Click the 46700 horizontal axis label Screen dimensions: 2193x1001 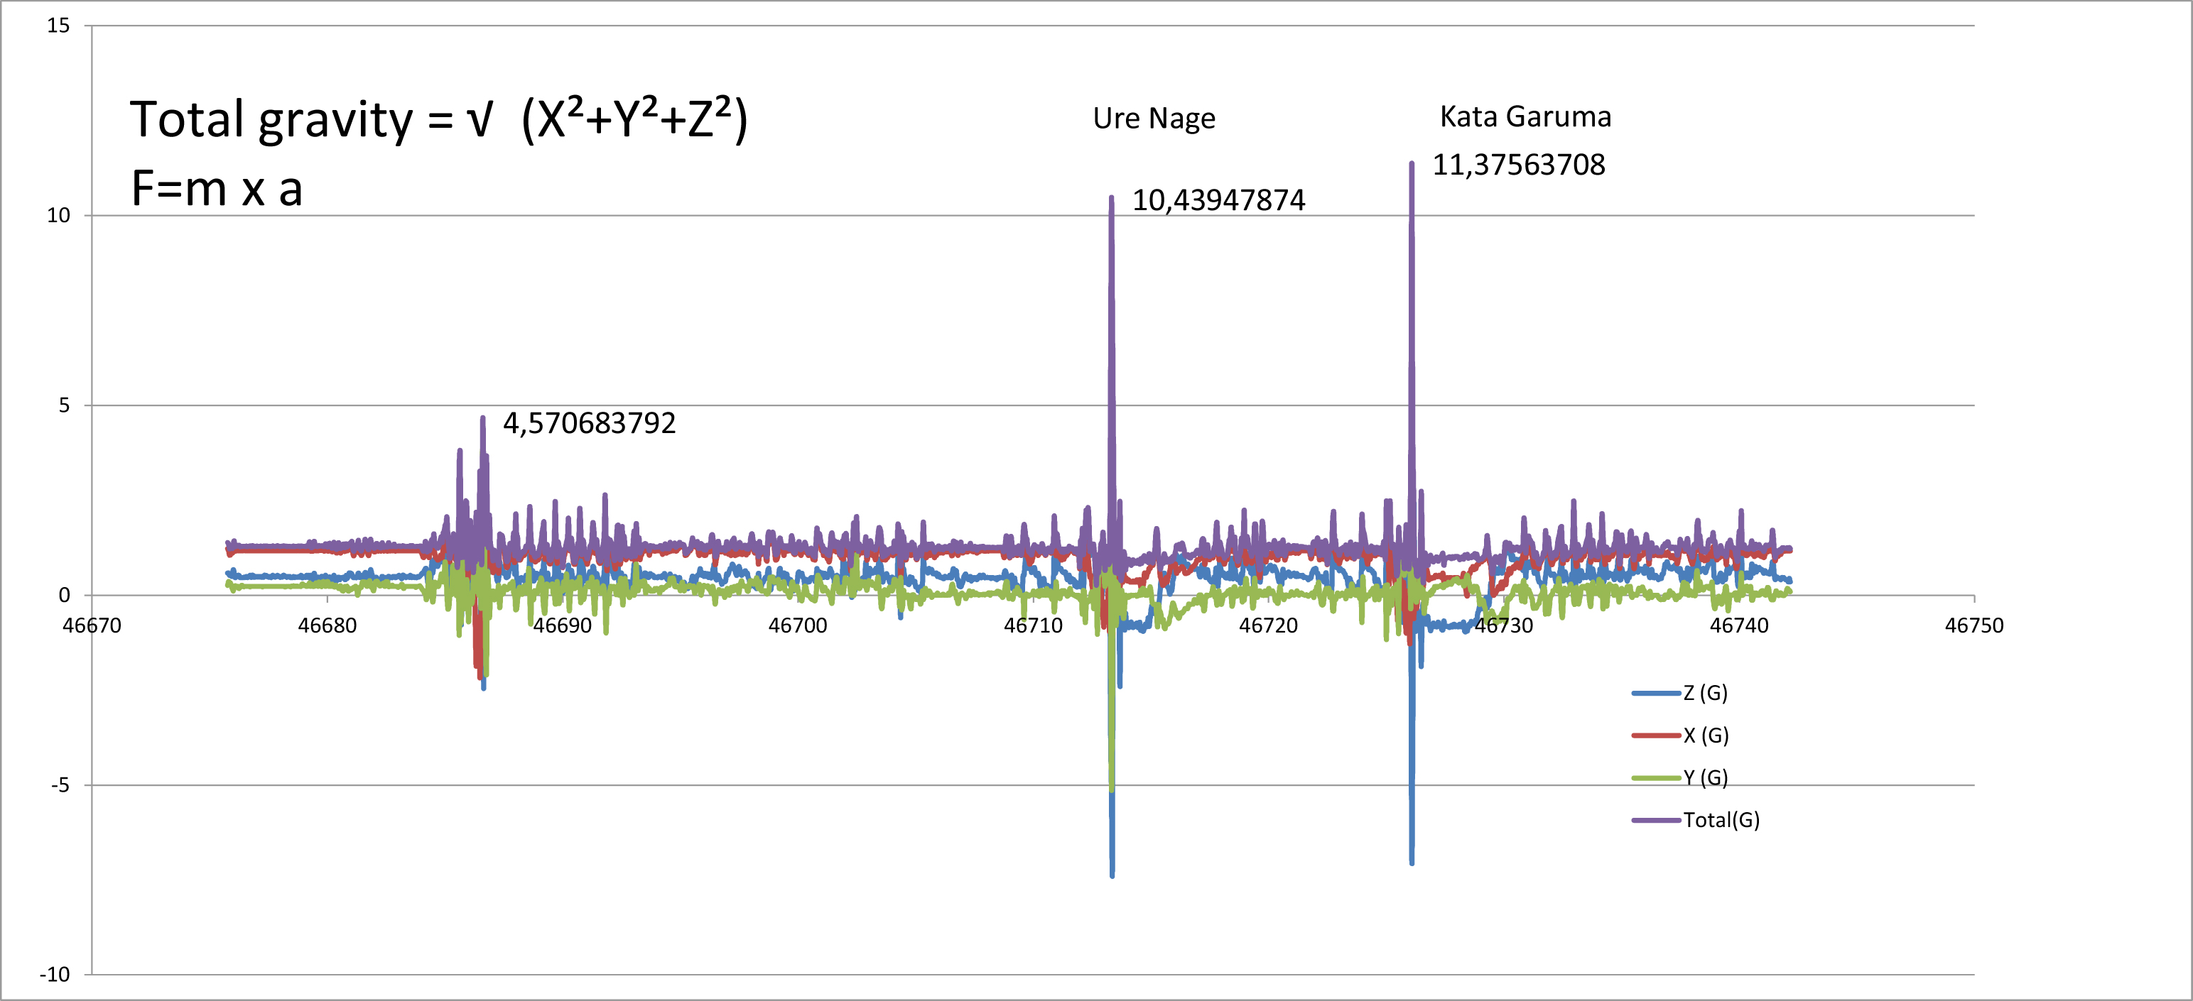click(798, 626)
